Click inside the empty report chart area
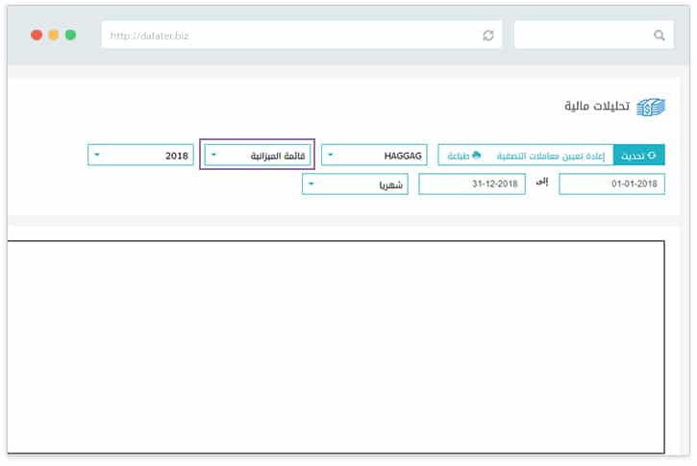This screenshot has height=466, width=697. (336, 346)
